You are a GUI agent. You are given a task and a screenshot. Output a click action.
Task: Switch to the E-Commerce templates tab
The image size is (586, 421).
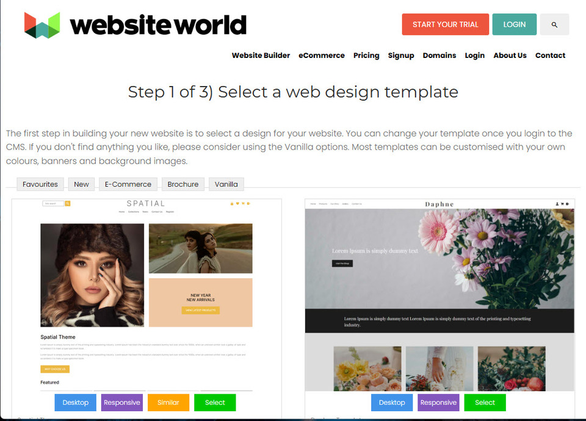coord(128,184)
